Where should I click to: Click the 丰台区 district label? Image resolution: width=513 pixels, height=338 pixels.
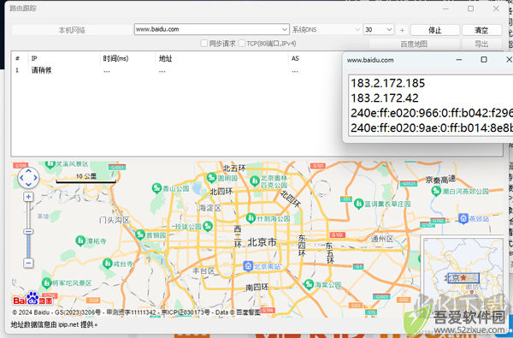point(203,271)
